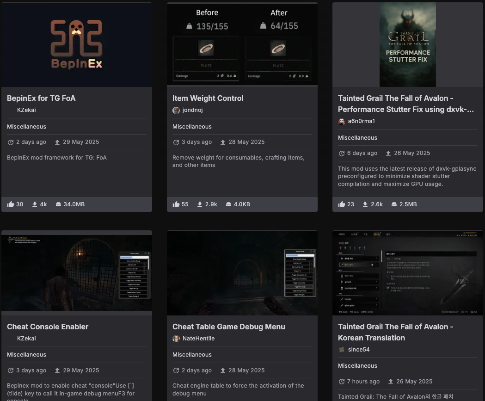Click the description starting "This mod uses the latest release"
Screen dimensions: 485x401
point(407,176)
